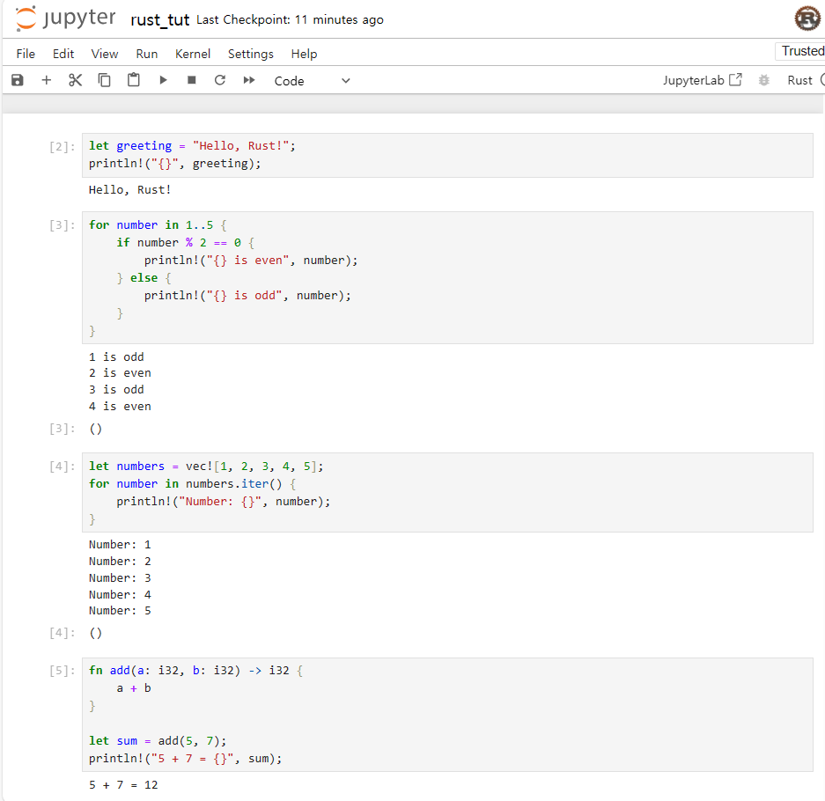Cut the selected cell with the scissors icon
825x801 pixels.
point(75,79)
